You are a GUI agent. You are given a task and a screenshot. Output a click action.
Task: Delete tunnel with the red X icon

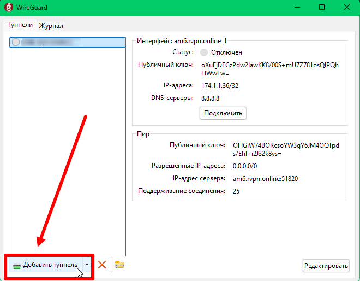[102, 265]
